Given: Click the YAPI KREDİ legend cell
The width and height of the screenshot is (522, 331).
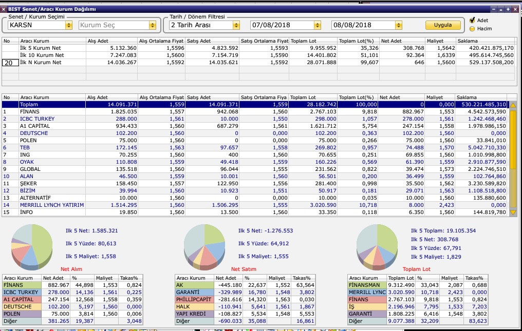Looking at the screenshot, I should point(194,314).
